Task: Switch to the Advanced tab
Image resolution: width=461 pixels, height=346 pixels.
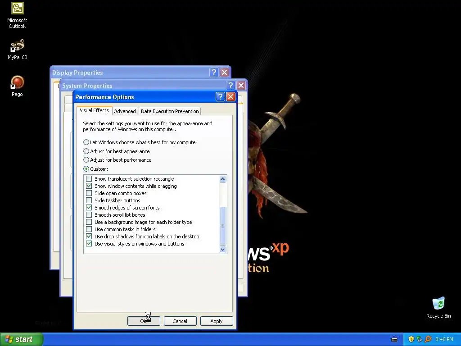Action: tap(125, 111)
